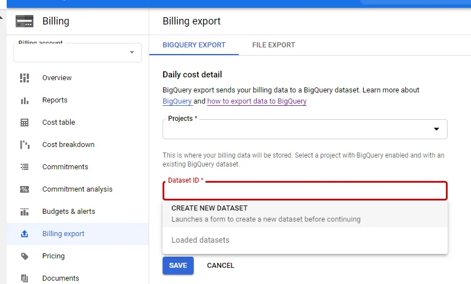Screen dimensions: 471x284
Task: Click the Documents page icon
Action: (x=24, y=278)
